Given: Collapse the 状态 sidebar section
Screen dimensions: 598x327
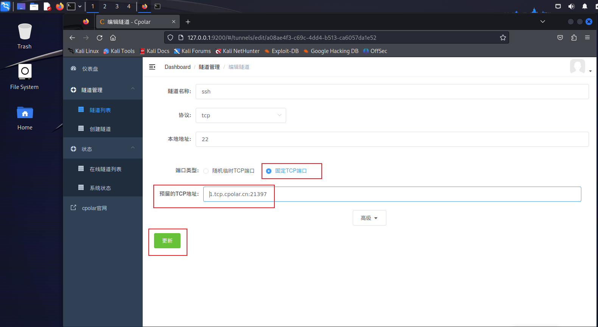Looking at the screenshot, I should tap(103, 149).
